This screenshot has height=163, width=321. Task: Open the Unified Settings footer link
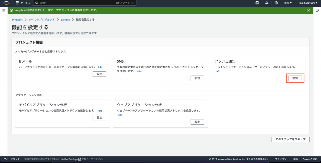point(71,159)
